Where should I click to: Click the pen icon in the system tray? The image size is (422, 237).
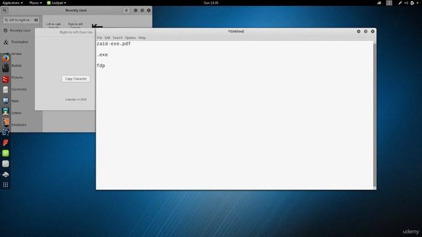click(x=400, y=3)
